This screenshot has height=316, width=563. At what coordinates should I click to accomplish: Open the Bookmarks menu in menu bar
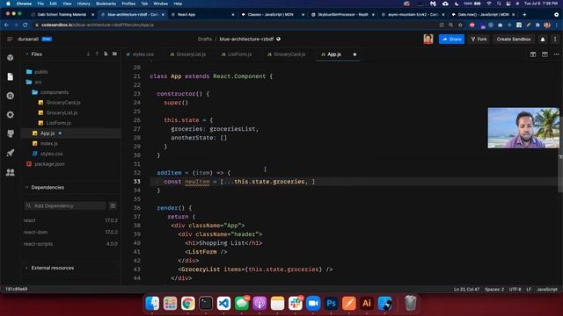(106, 4)
